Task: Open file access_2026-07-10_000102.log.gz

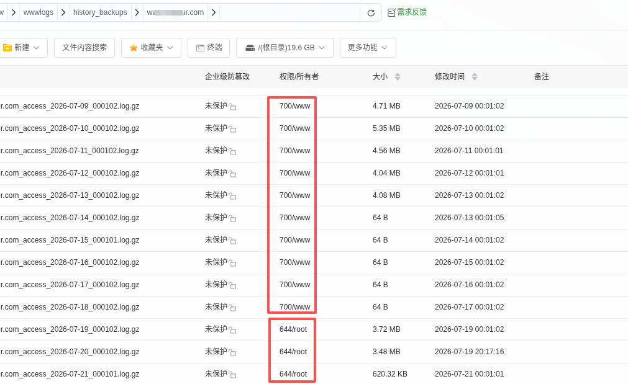Action: (70, 128)
